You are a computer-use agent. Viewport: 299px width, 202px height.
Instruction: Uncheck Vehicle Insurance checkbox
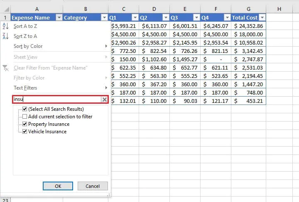(x=25, y=132)
